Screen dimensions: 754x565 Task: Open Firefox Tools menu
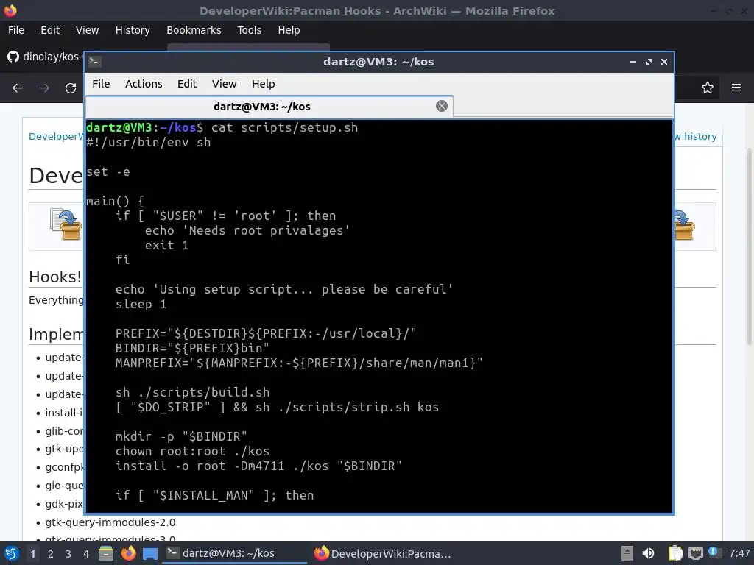(x=249, y=30)
